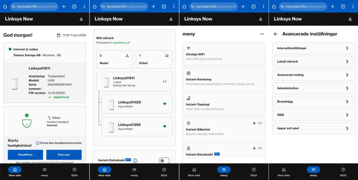358x180 pixels.
Task: Click the green uppdaterad firmware link
Action: [119, 43]
